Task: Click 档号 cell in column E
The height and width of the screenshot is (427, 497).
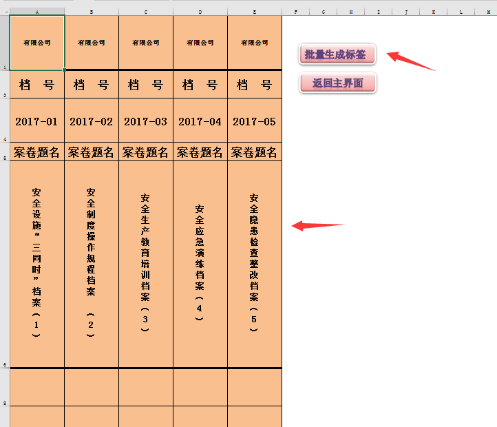Action: coord(255,85)
